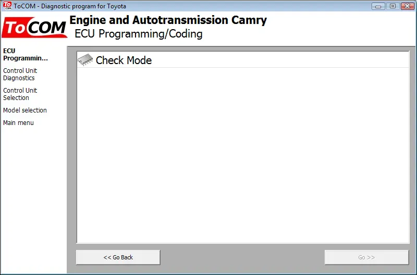417x275 pixels.
Task: Click the chip icon beside Check Mode
Action: point(85,60)
